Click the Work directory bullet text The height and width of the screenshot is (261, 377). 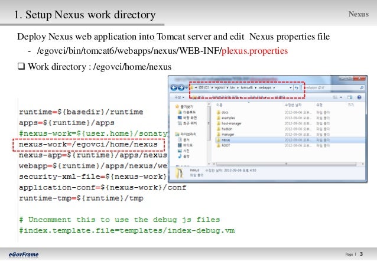tap(99, 67)
